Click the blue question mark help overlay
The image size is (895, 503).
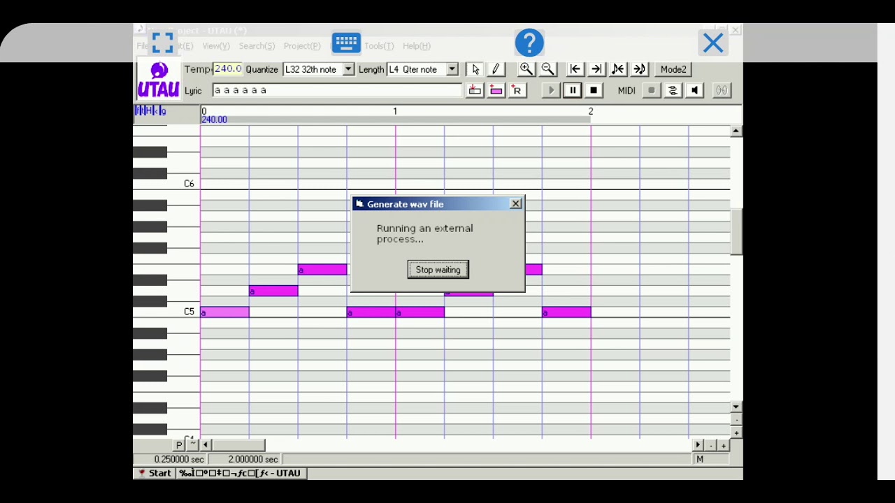[x=529, y=43]
